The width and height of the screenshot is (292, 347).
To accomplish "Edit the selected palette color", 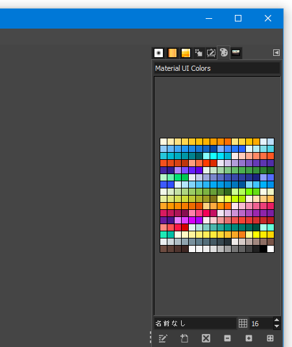I will [x=163, y=339].
